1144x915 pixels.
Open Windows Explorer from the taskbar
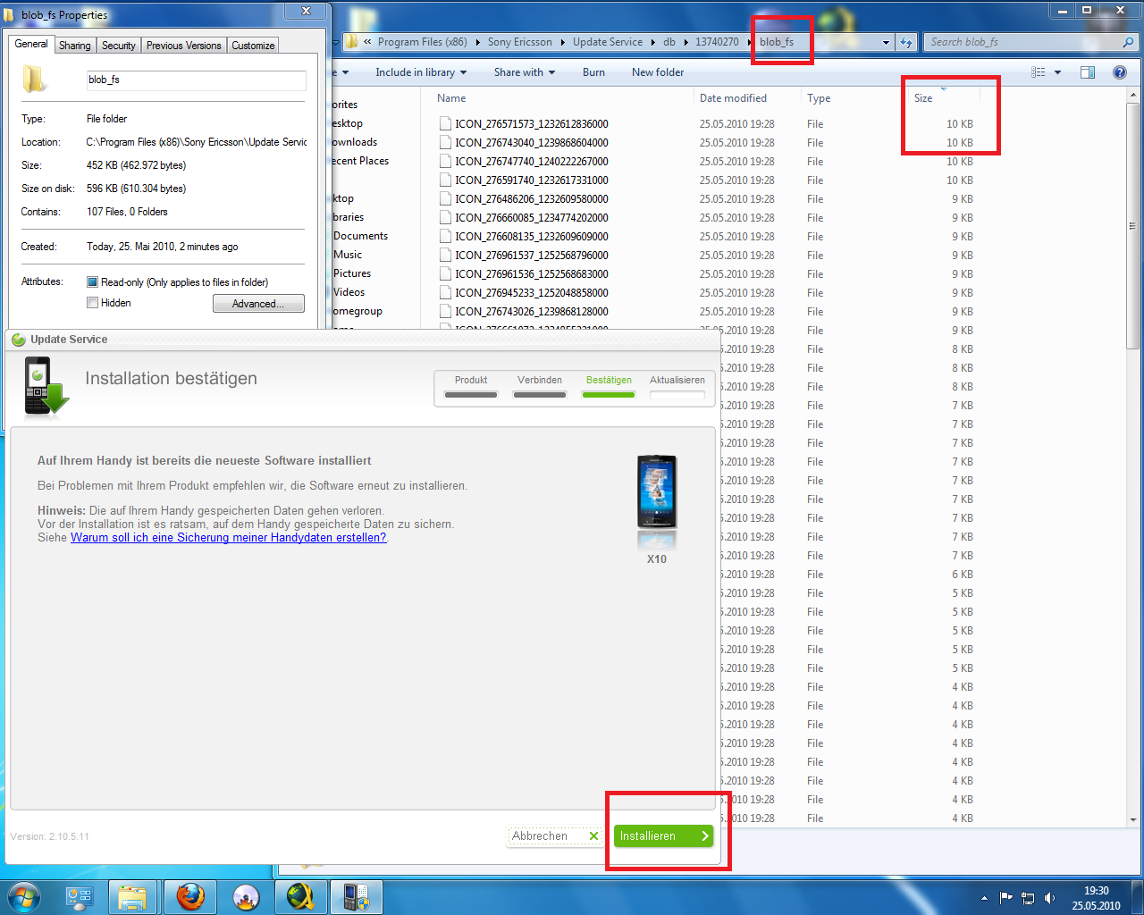pos(132,897)
